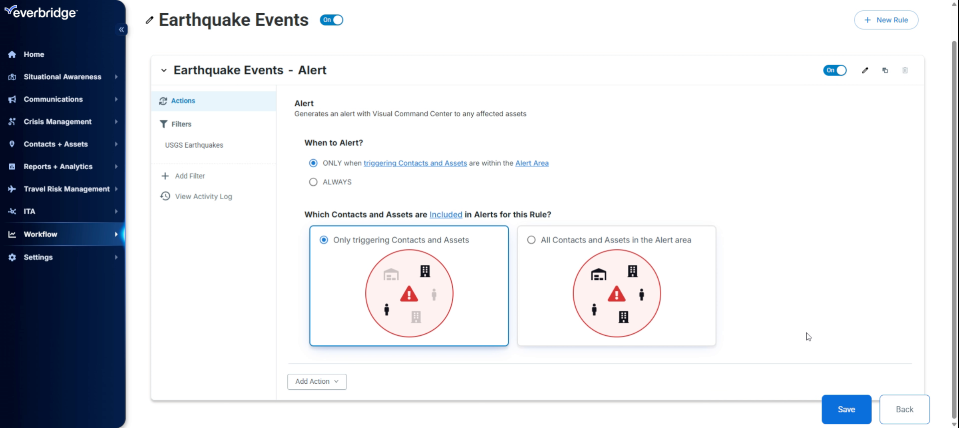
Task: Open the View Activity Log history icon
Action: click(165, 196)
